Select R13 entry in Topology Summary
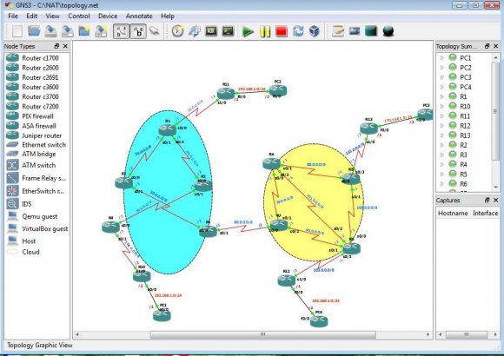The width and height of the screenshot is (504, 356). tap(465, 135)
